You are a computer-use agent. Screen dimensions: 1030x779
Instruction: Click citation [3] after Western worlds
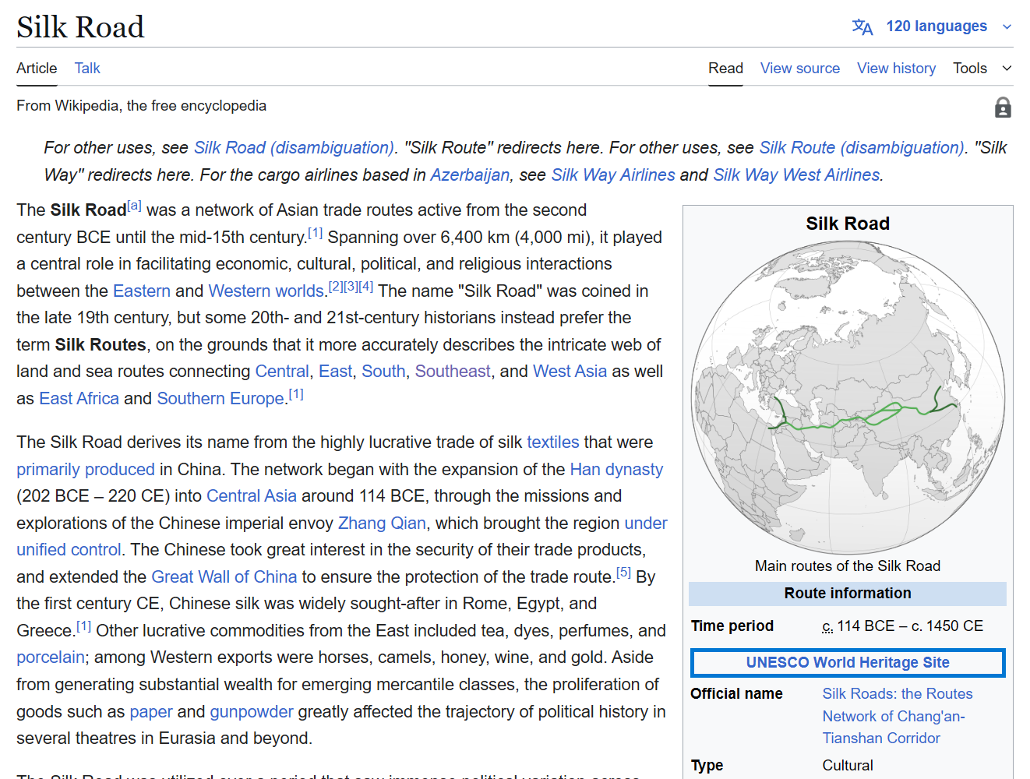tap(351, 287)
